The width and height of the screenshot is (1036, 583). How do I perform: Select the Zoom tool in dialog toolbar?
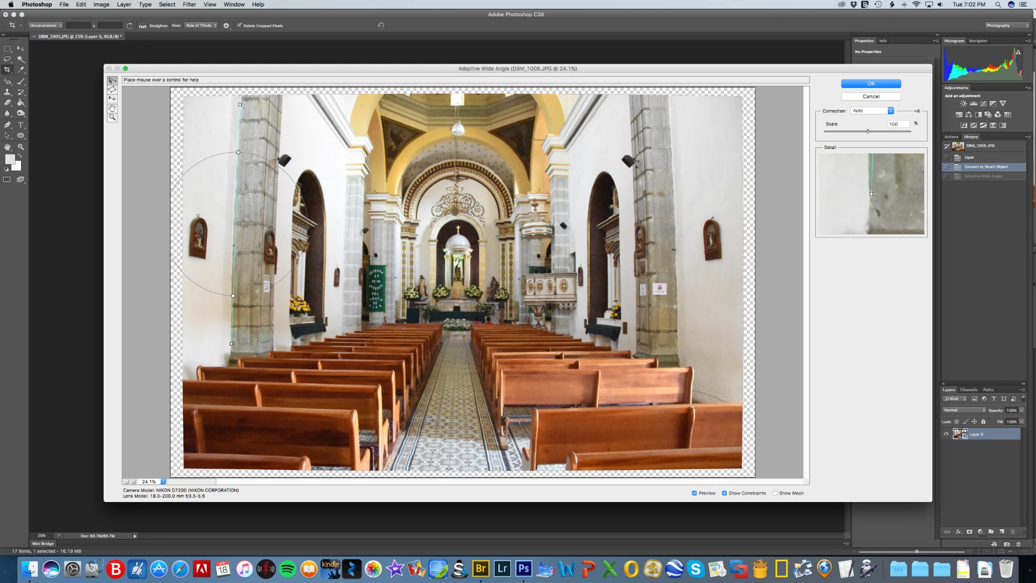(112, 117)
